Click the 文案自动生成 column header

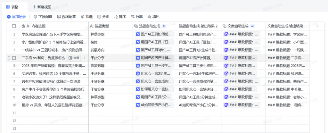tap(243, 26)
